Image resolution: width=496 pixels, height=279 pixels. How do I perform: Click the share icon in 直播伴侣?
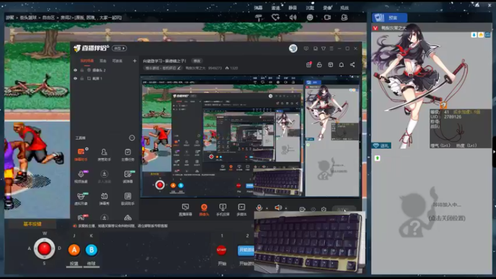[x=352, y=64]
